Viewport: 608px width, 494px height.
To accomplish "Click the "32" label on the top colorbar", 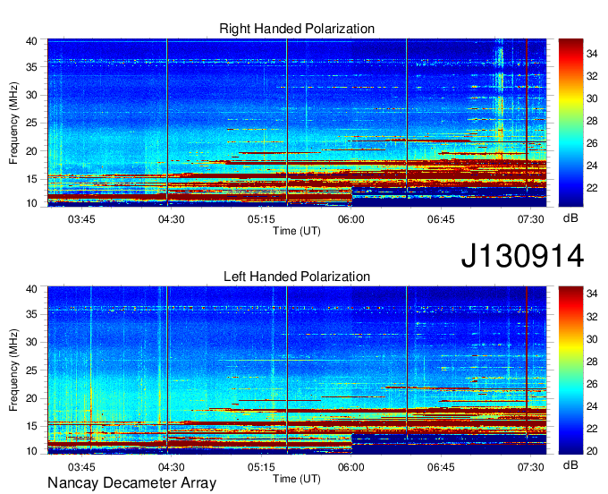I will (592, 76).
